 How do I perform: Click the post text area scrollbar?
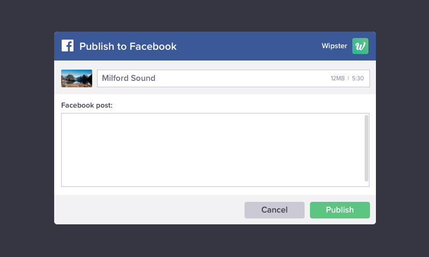(x=366, y=148)
